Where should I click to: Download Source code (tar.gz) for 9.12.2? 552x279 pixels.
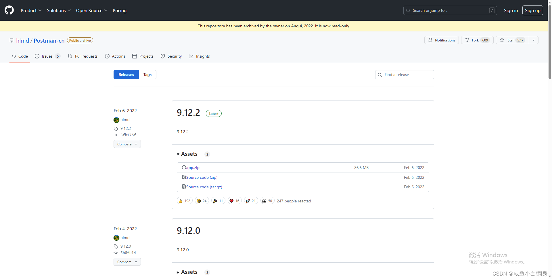204,187
